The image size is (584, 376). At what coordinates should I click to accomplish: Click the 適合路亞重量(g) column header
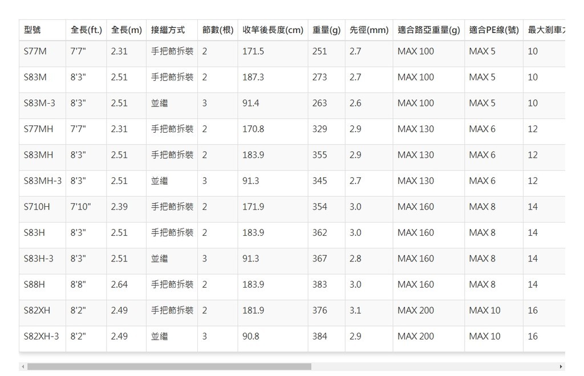point(429,30)
